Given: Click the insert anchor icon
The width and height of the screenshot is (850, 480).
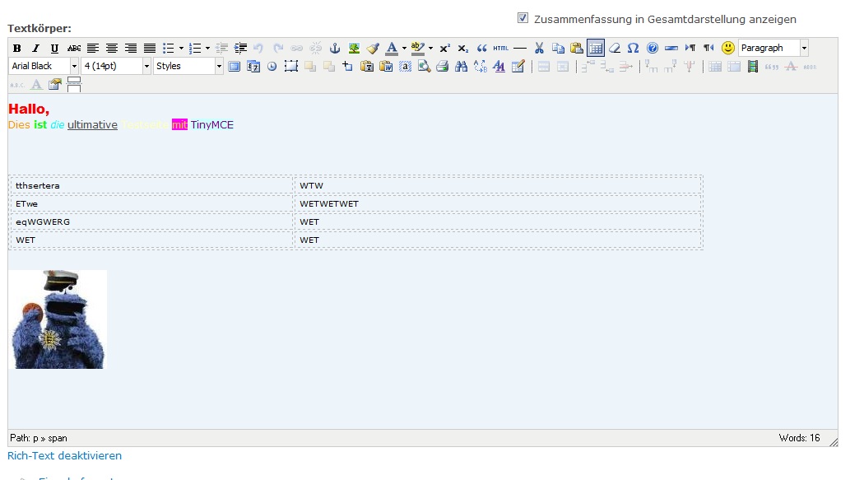Looking at the screenshot, I should [x=335, y=49].
